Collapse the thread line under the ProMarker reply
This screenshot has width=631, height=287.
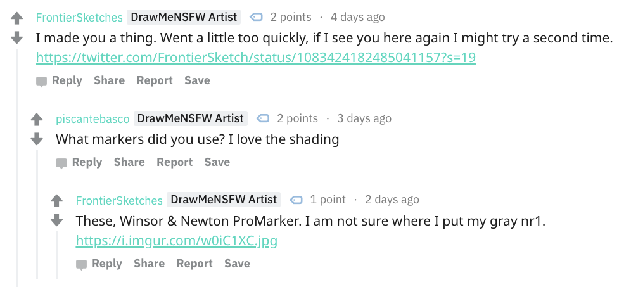(57, 255)
